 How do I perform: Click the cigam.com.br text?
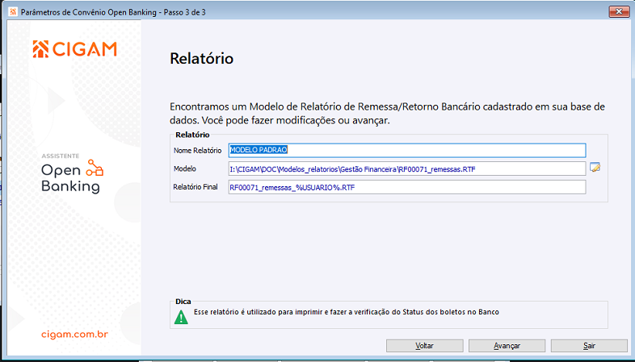click(74, 335)
